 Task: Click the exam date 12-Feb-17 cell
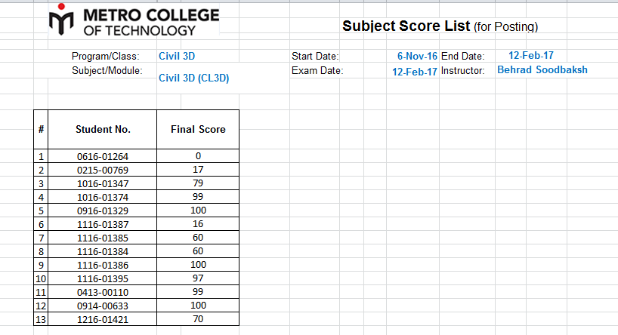pyautogui.click(x=414, y=72)
